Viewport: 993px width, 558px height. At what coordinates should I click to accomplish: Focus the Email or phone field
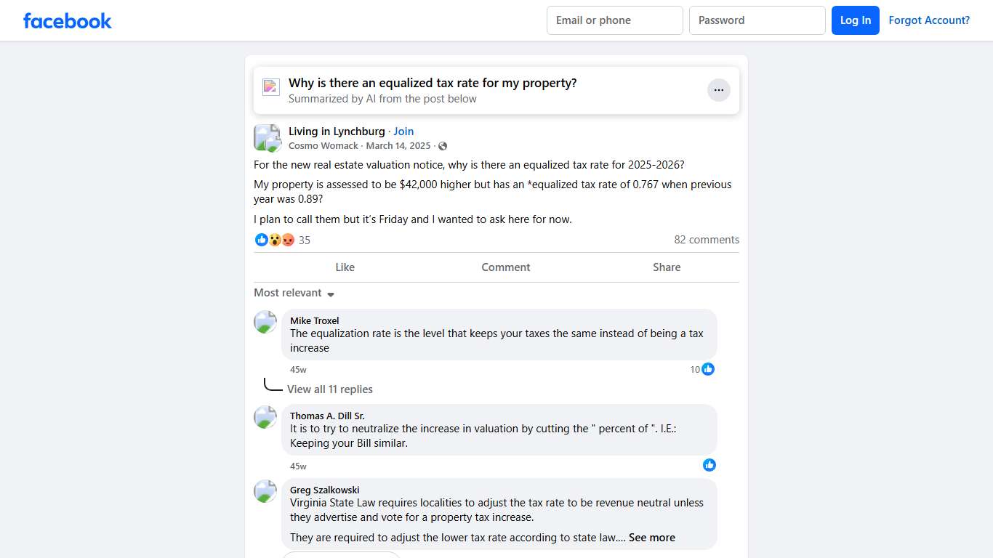click(x=614, y=20)
